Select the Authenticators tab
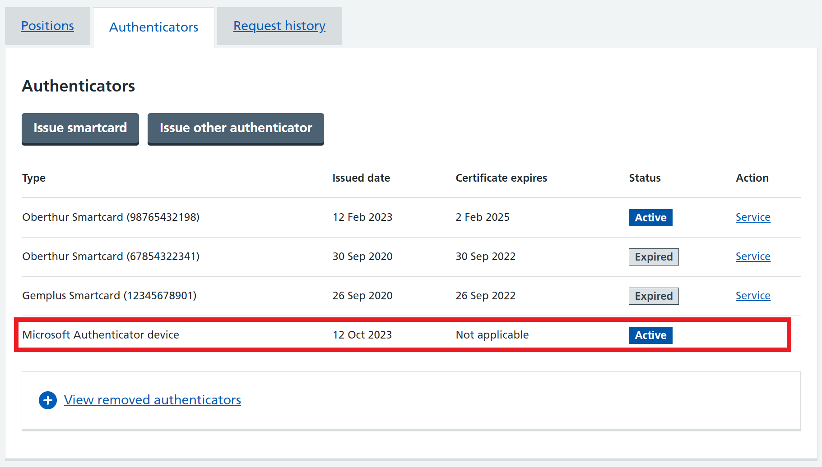The height and width of the screenshot is (467, 822). pos(153,27)
